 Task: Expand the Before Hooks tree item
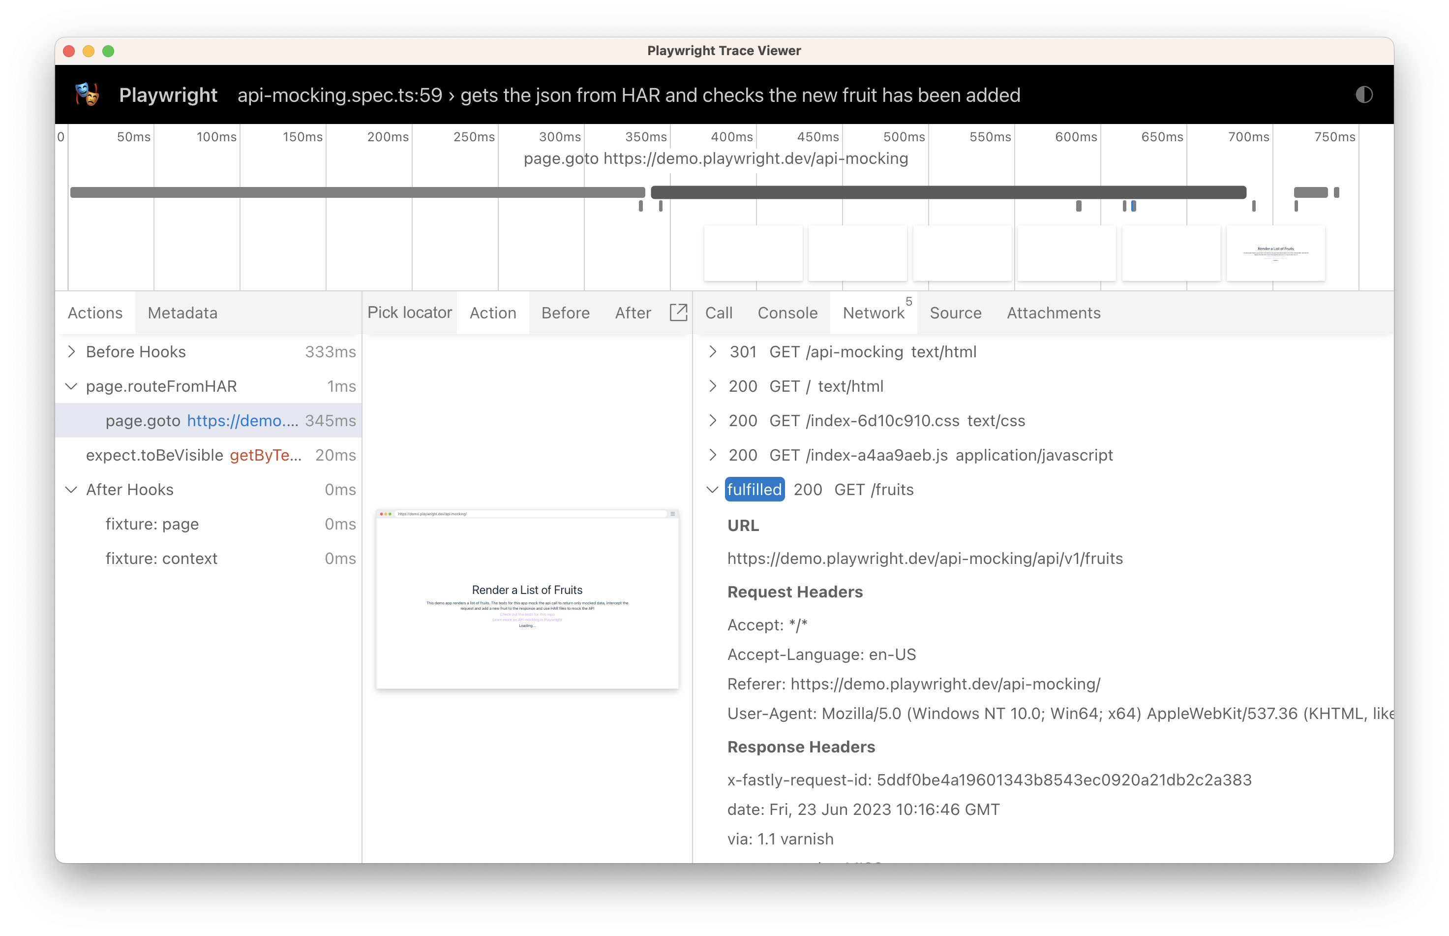tap(73, 352)
